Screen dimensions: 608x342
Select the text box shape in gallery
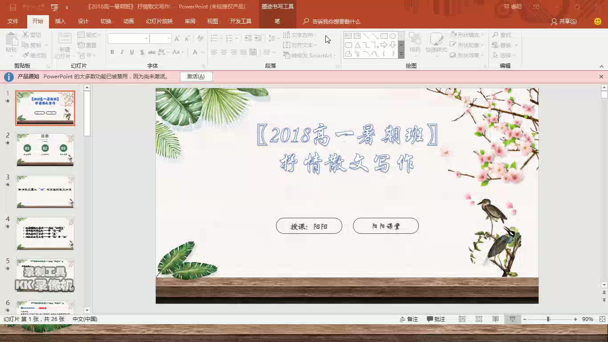[x=349, y=36]
